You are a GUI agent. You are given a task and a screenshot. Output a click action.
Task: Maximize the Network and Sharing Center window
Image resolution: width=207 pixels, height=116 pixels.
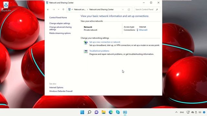(x=151, y=3)
